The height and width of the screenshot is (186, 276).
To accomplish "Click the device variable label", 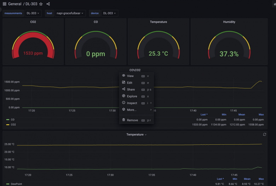I will pyautogui.click(x=95, y=13).
